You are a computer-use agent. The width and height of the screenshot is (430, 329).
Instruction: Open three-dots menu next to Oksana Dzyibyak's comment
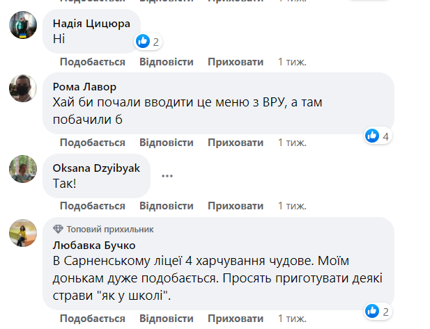click(167, 175)
